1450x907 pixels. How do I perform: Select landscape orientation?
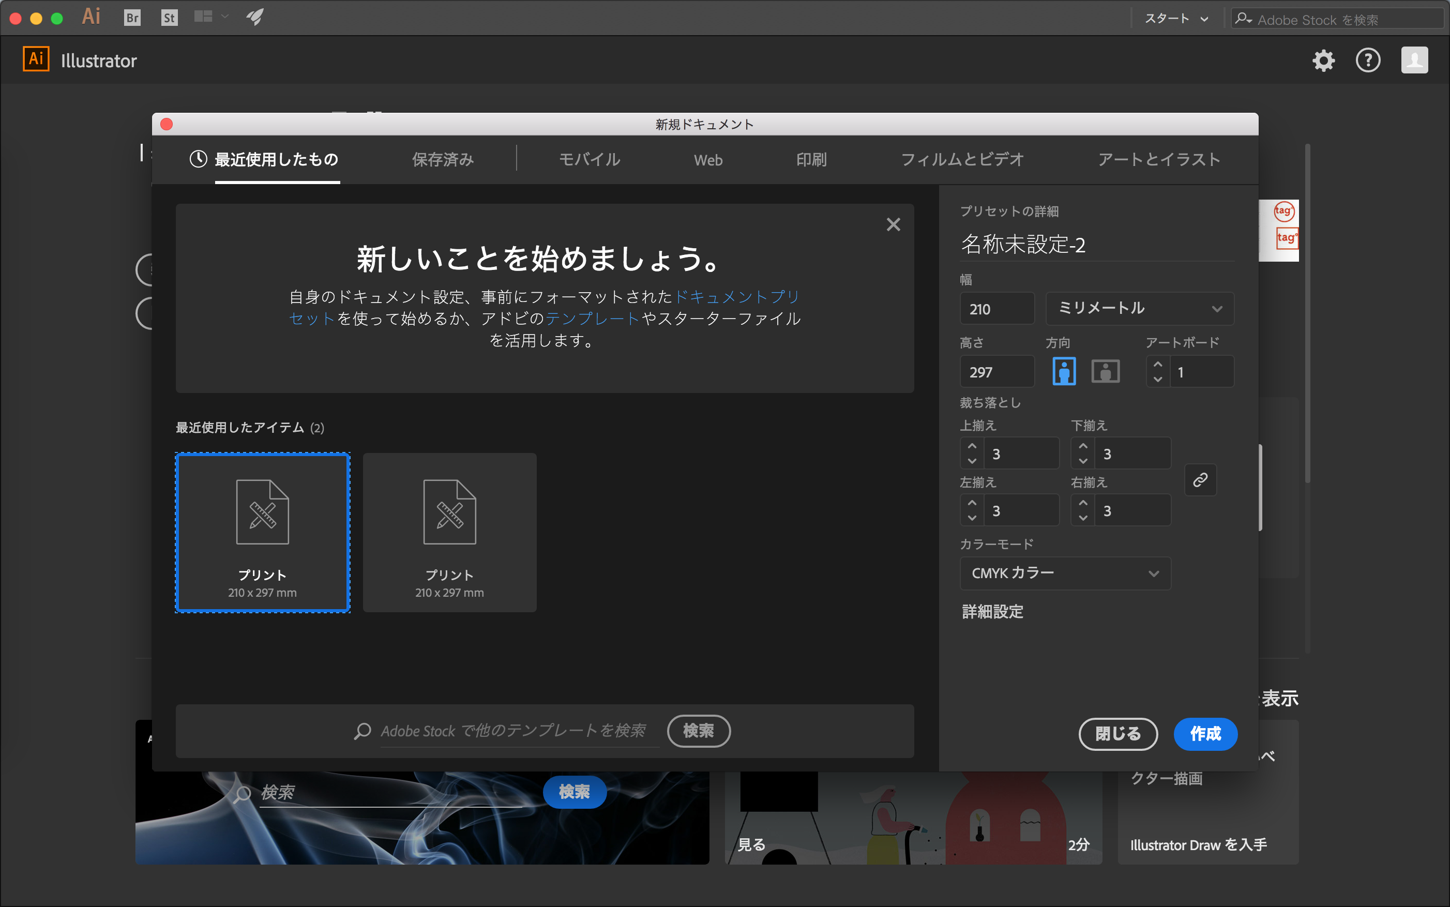click(x=1105, y=371)
